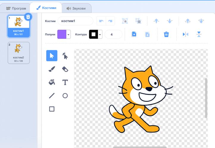The image size is (215, 148).
Task: Select the Fill bucket tool
Action: [52, 82]
